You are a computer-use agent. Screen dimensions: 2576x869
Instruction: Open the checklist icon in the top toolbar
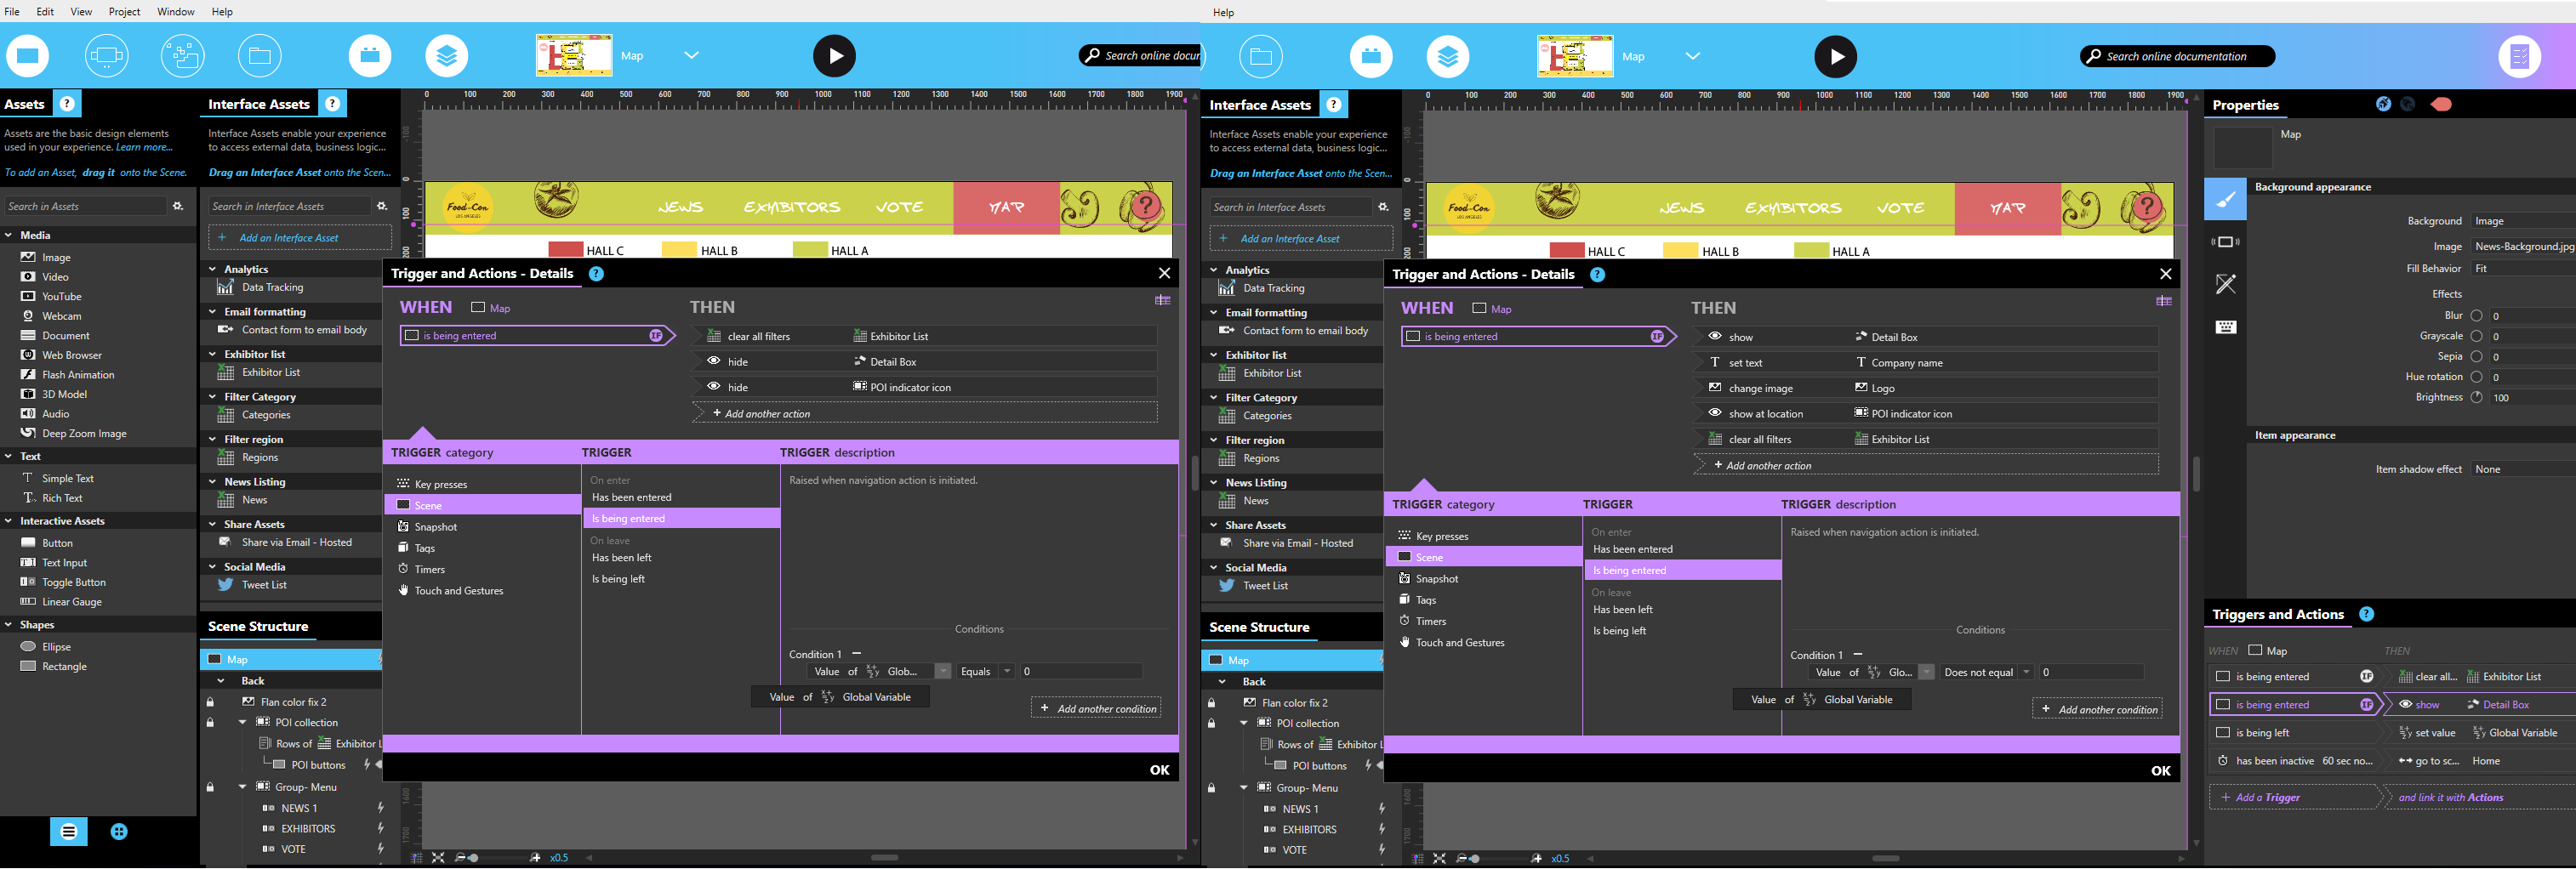point(2518,57)
